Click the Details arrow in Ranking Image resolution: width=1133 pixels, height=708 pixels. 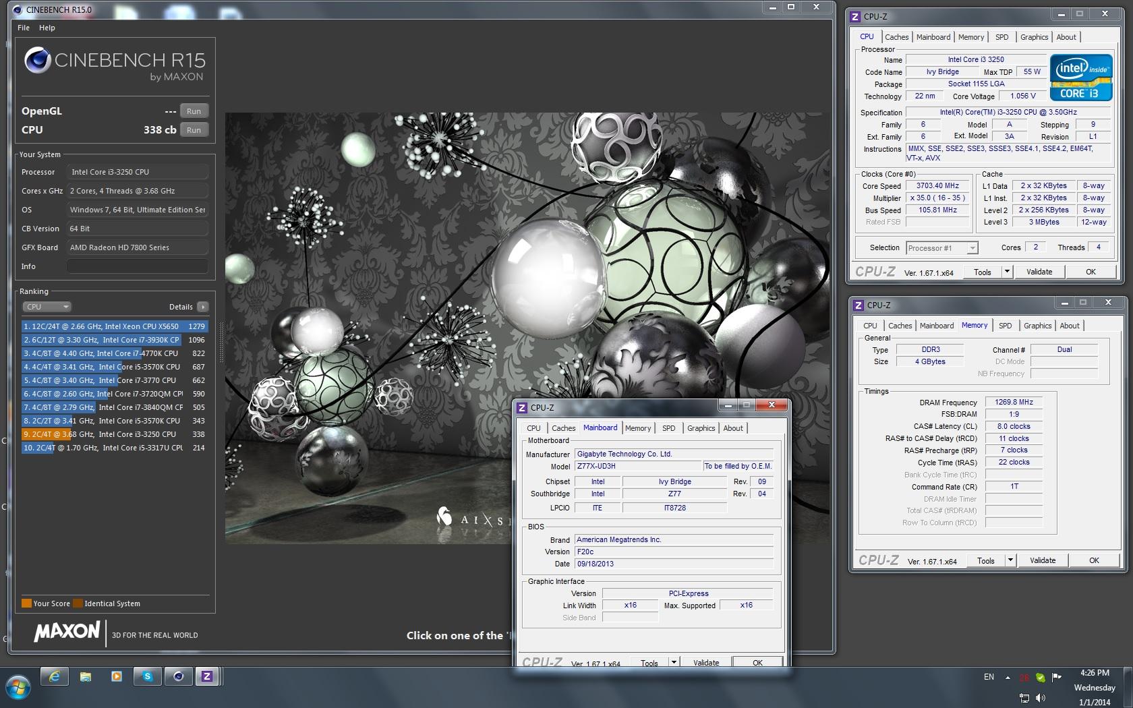click(202, 307)
